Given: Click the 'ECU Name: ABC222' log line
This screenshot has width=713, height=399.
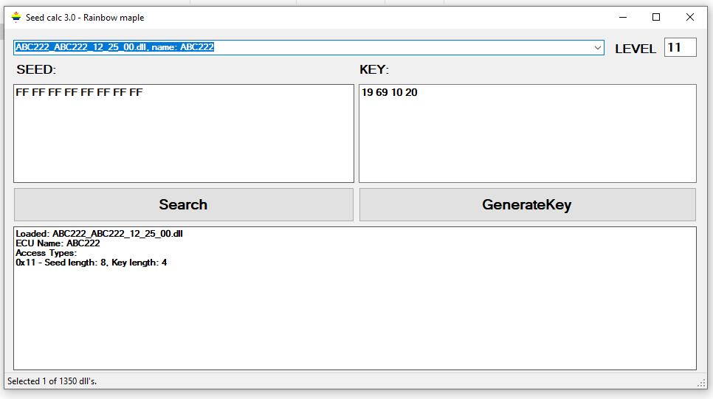Looking at the screenshot, I should 58,243.
